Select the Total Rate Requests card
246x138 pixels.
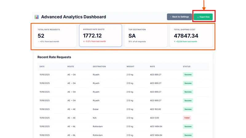[x=55, y=36]
